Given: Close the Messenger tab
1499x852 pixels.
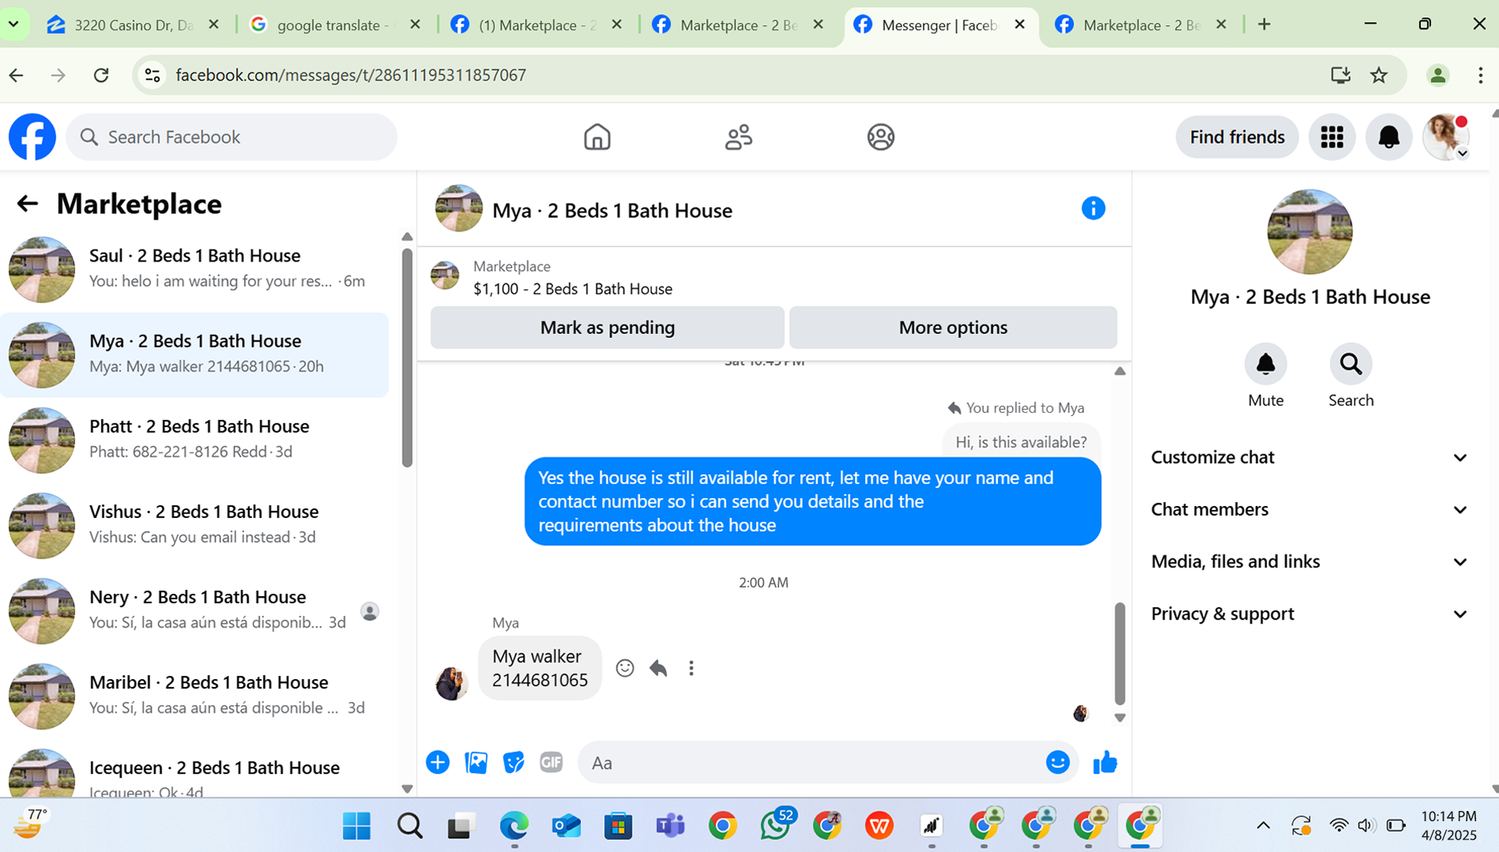Looking at the screenshot, I should pyautogui.click(x=1019, y=24).
